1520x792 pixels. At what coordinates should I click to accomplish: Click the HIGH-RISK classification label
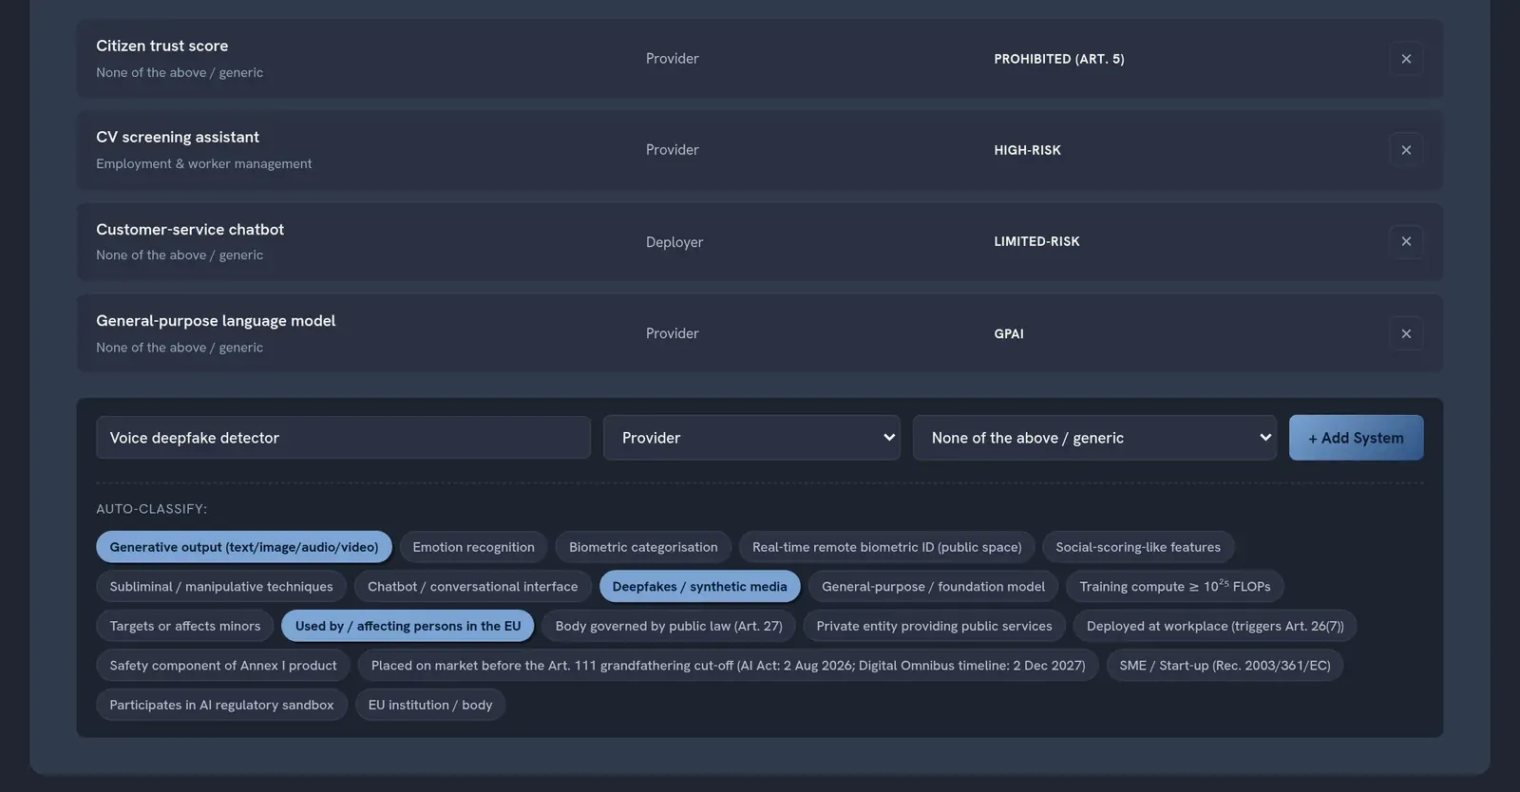coord(1027,150)
